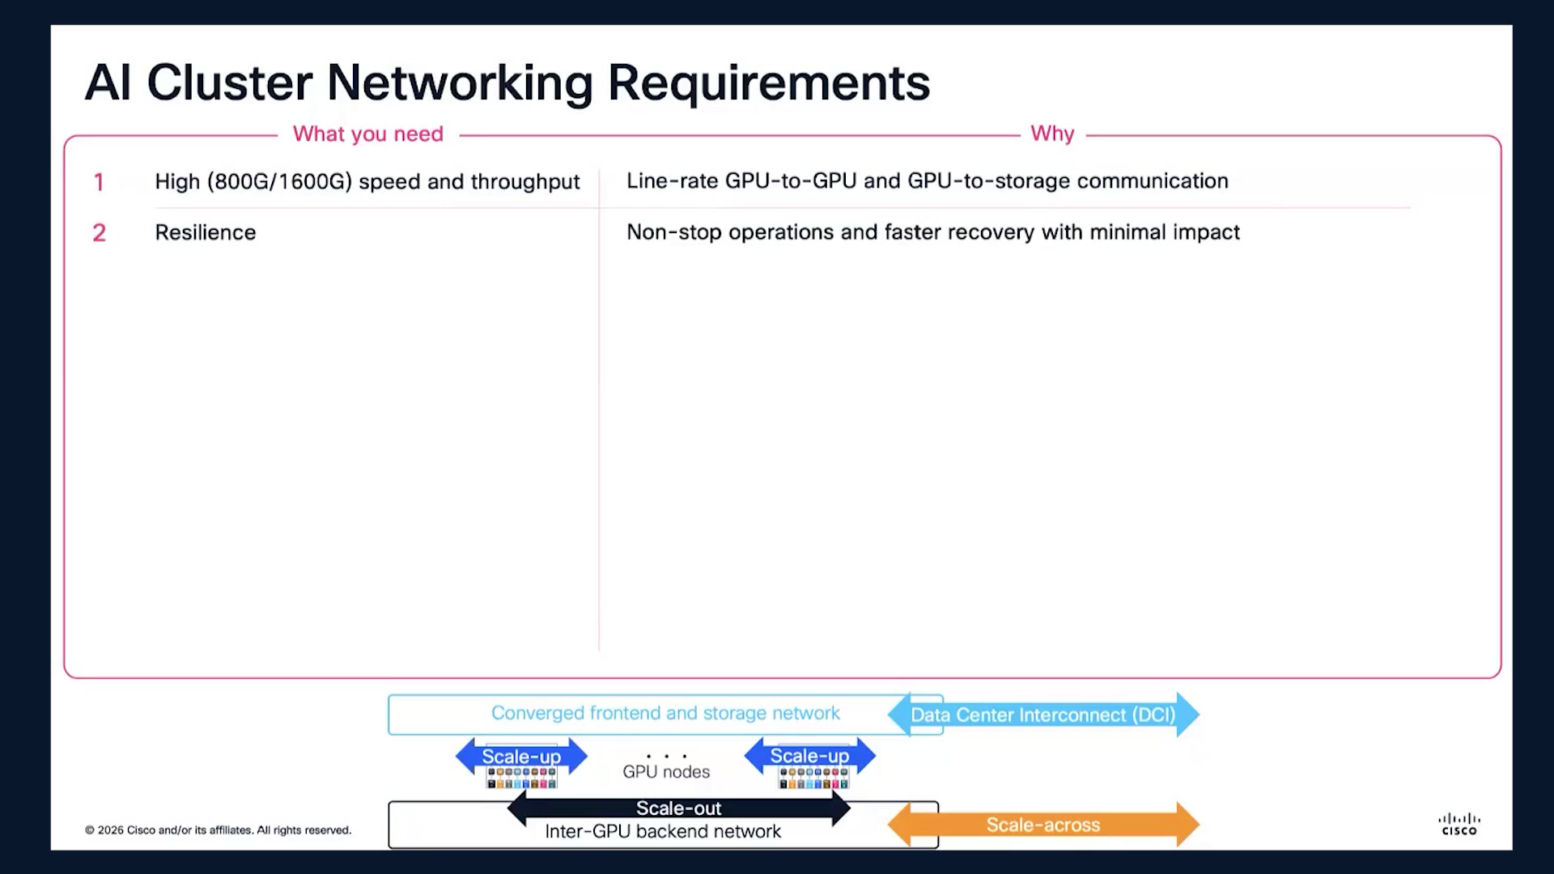Click the Line-rate GPU-to-GPU communication text
This screenshot has height=874, width=1554.
click(x=928, y=180)
